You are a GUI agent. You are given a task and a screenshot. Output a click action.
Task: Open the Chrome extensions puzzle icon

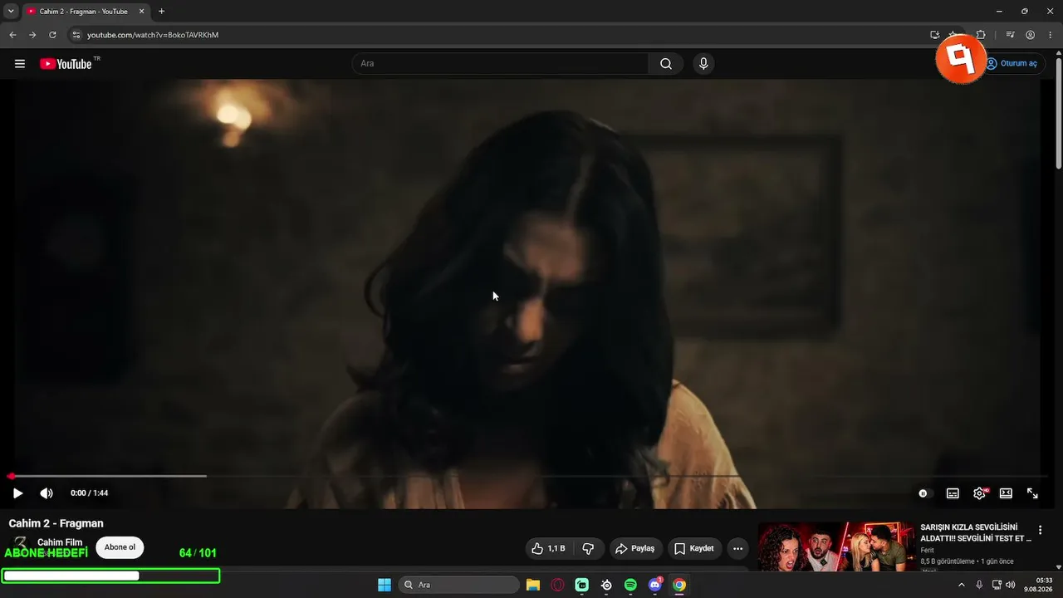point(981,35)
